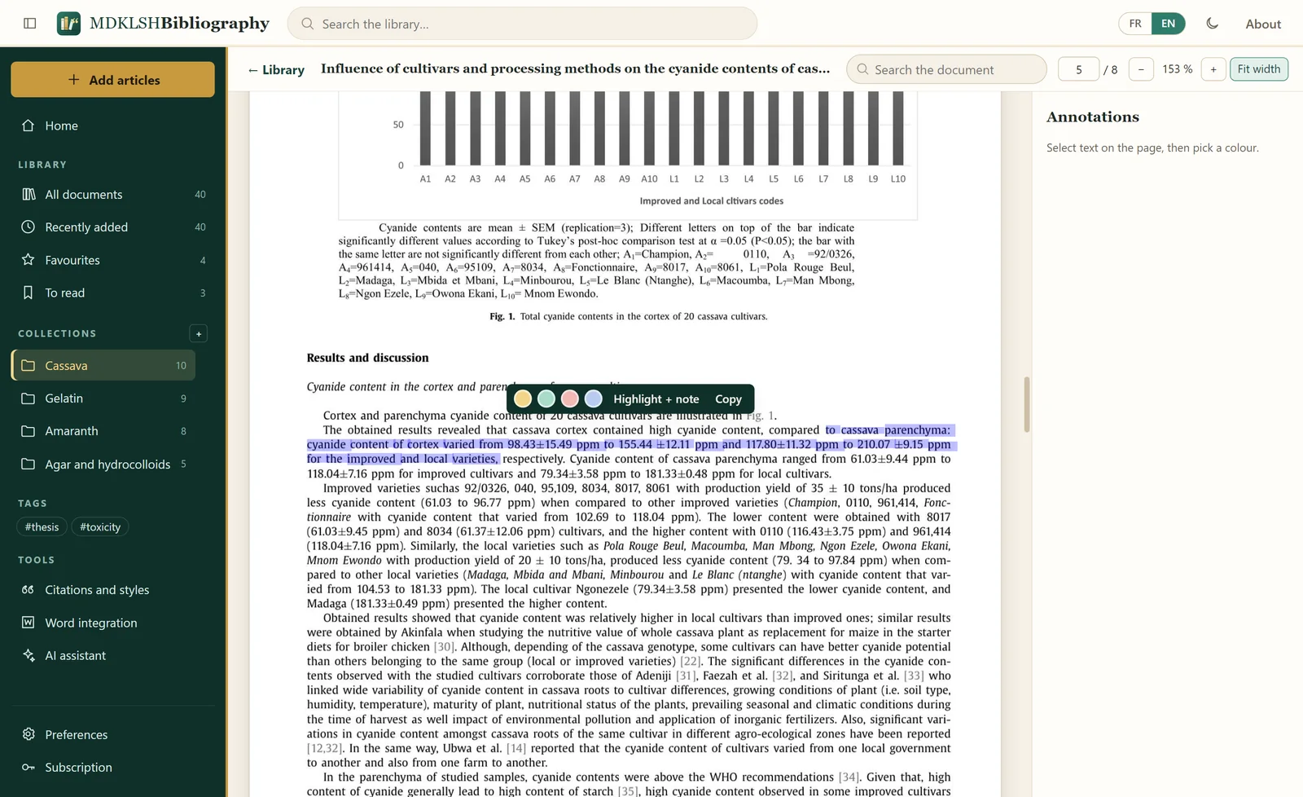Open the Gelatin collection
The height and width of the screenshot is (797, 1303).
coord(103,398)
